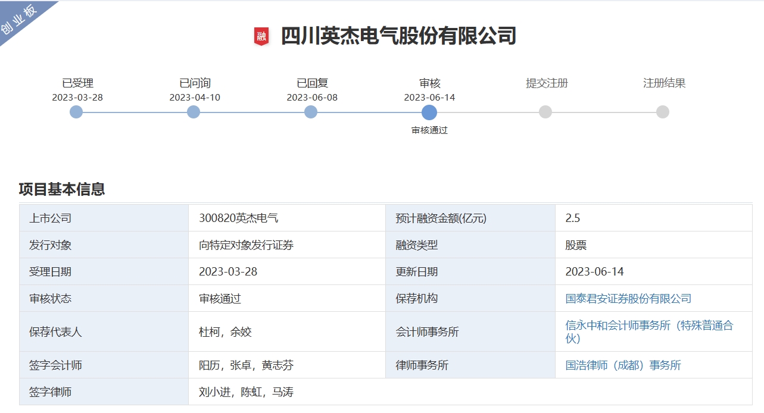
Task: Click the 审核状态 label cell
Action: click(x=104, y=298)
